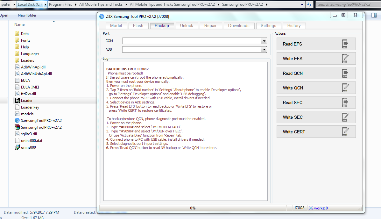Expand the SamsungToolPRO-v27.2 final breadcrumb arrow

click(x=266, y=4)
